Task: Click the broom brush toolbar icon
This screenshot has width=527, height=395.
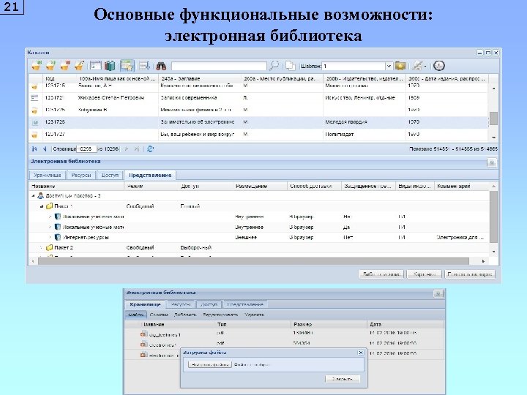Action: pyautogui.click(x=79, y=66)
